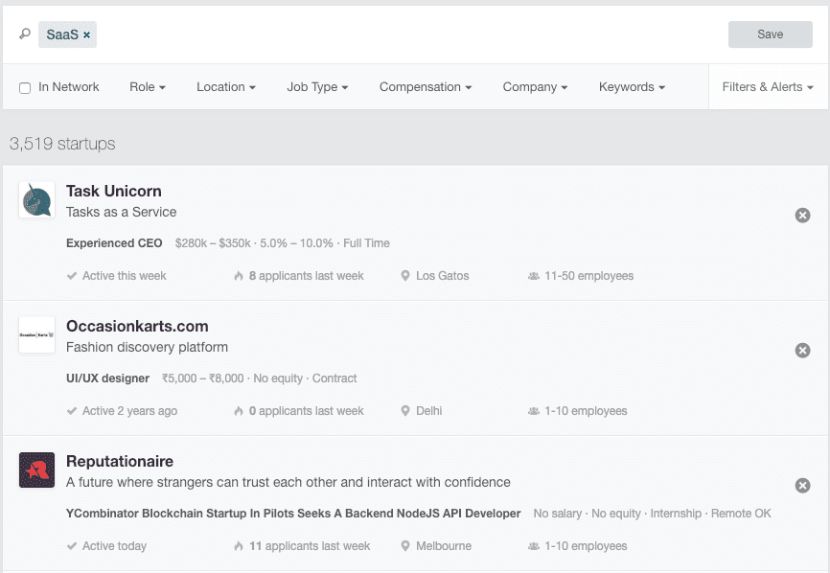Viewport: 830px width, 573px height.
Task: Click the Active this week checkmark icon
Action: (72, 276)
